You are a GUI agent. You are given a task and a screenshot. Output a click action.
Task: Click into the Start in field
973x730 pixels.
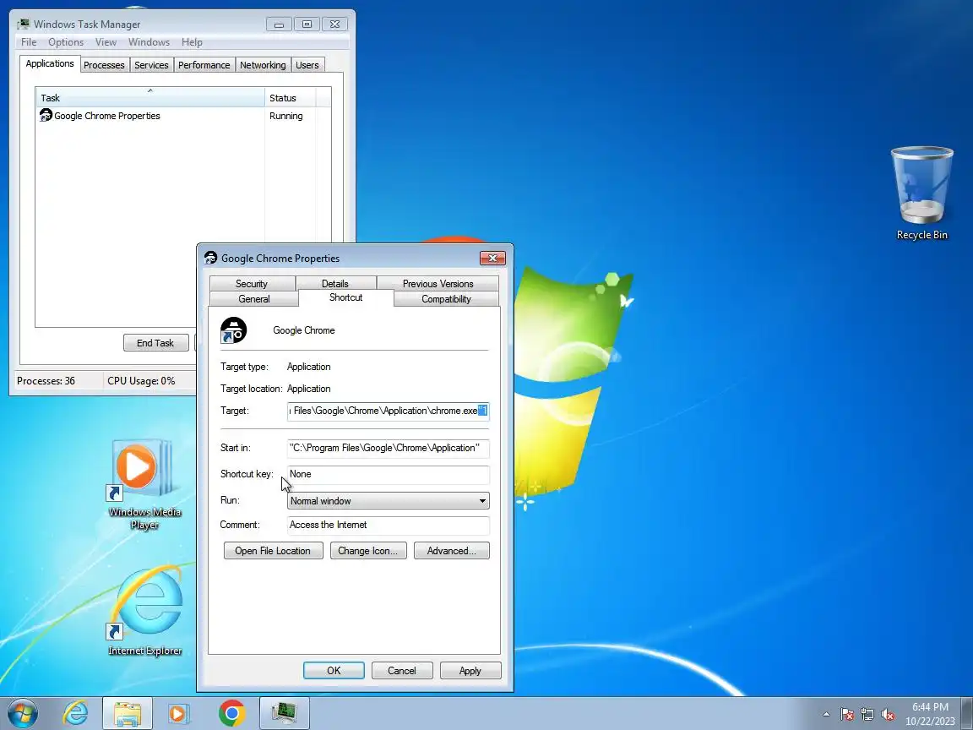pyautogui.click(x=389, y=448)
